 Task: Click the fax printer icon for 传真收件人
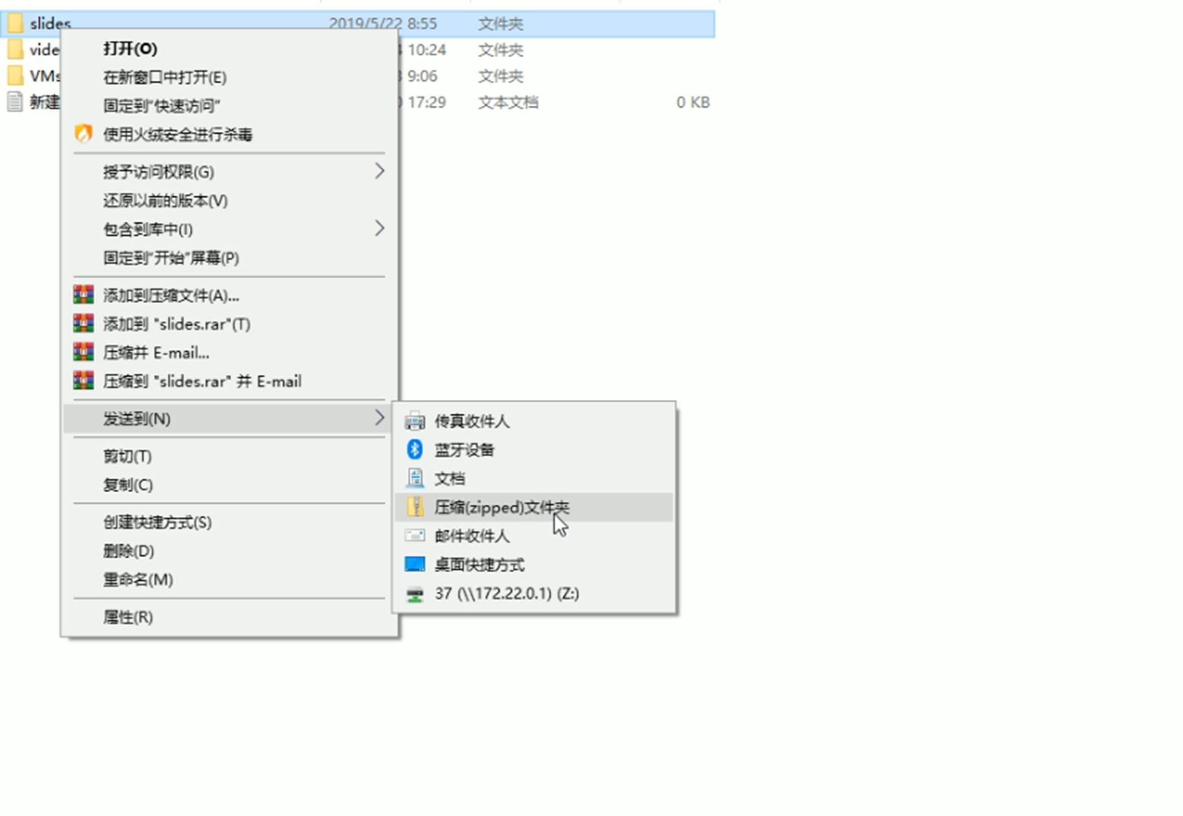[x=415, y=421]
